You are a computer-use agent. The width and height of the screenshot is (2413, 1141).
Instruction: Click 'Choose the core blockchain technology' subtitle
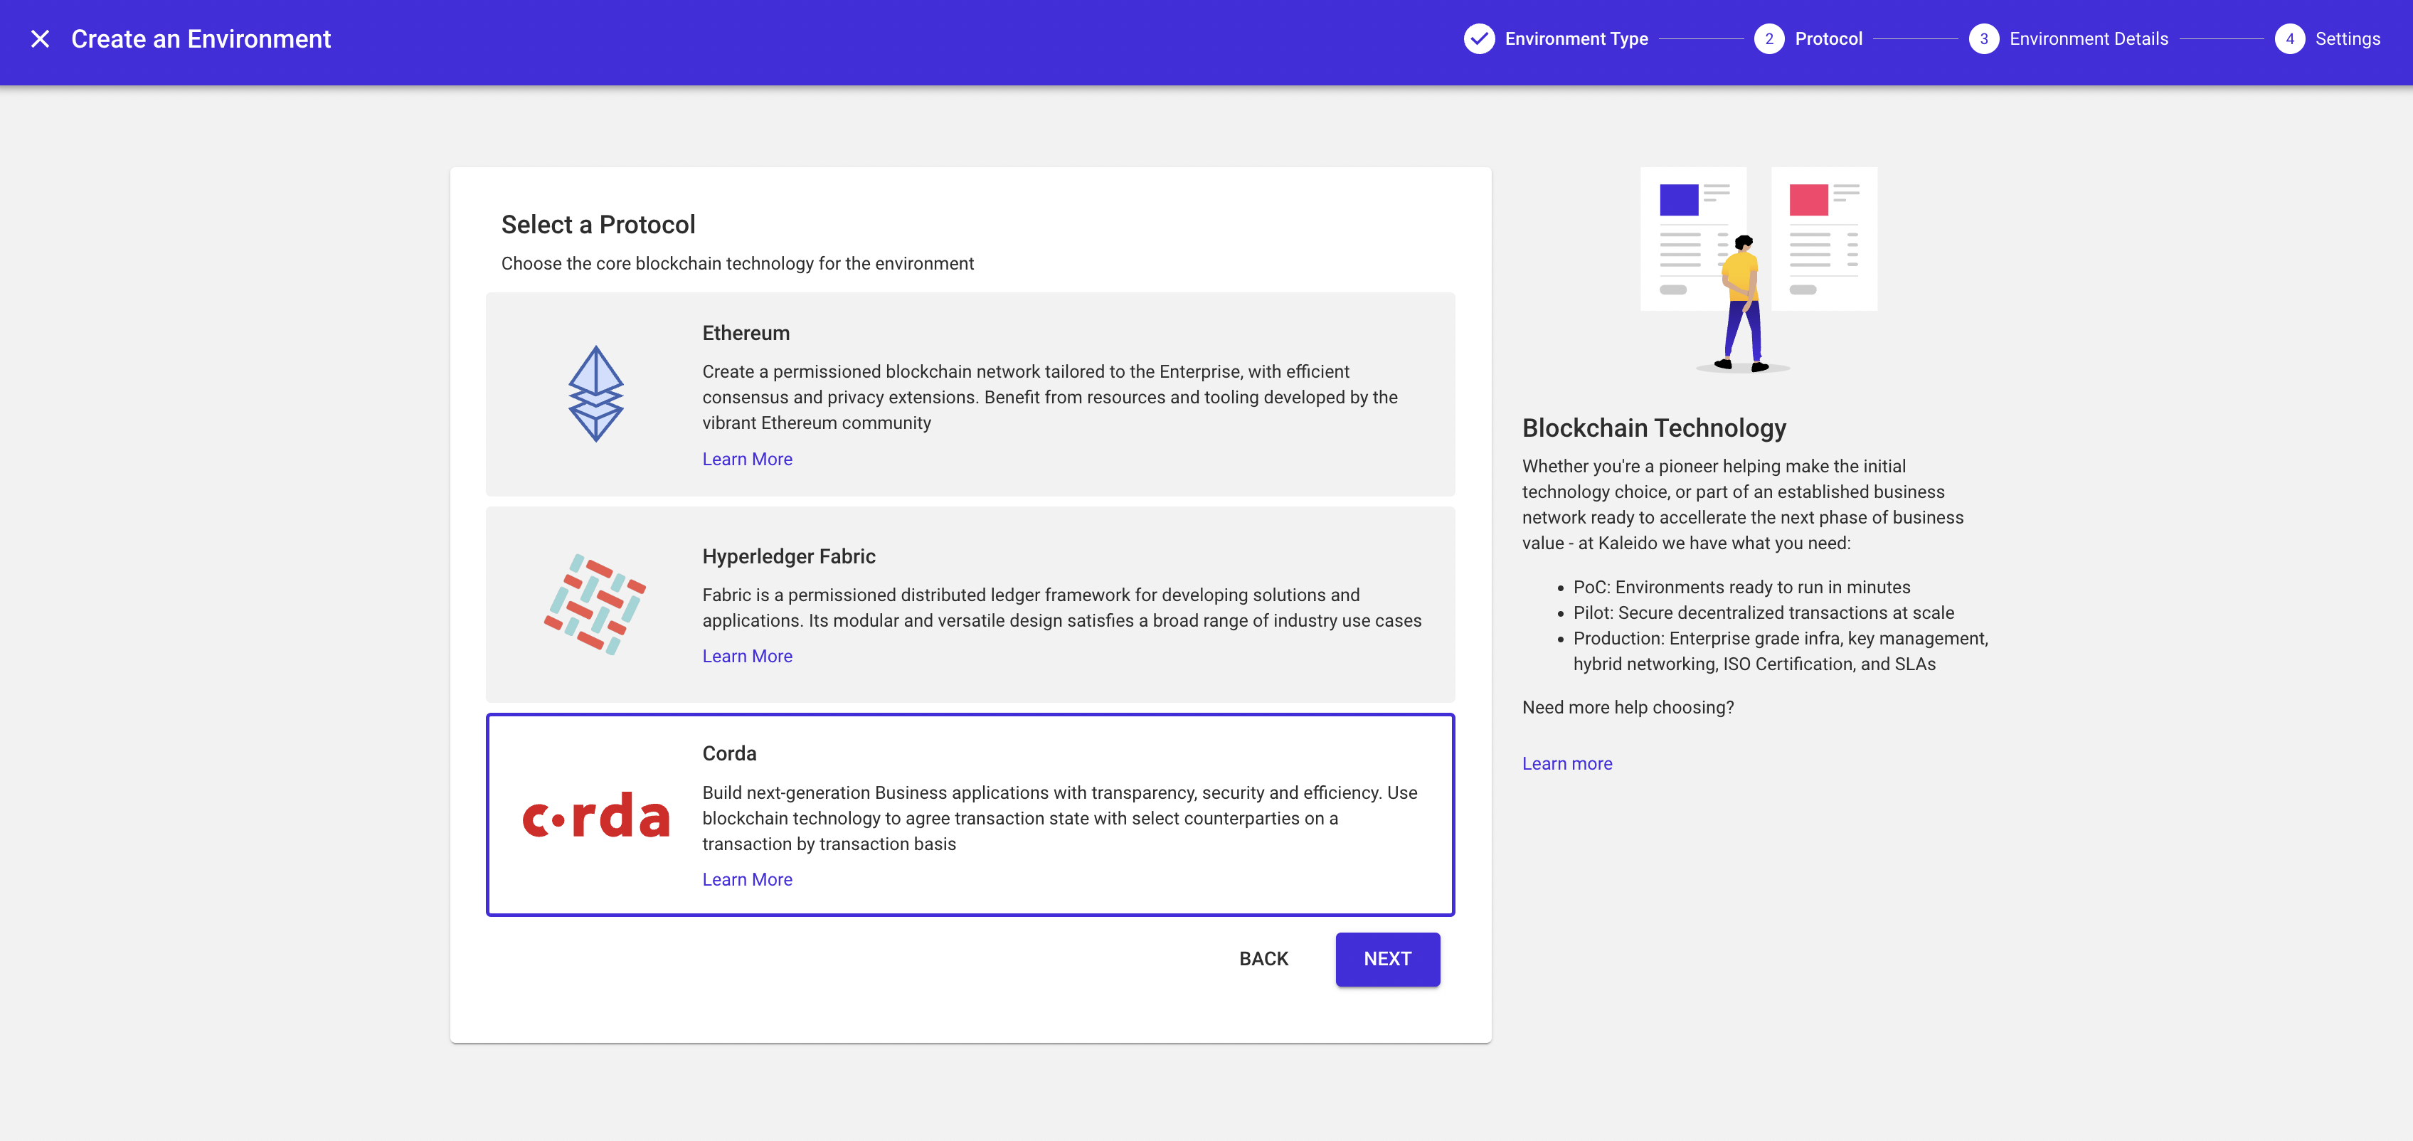(737, 263)
